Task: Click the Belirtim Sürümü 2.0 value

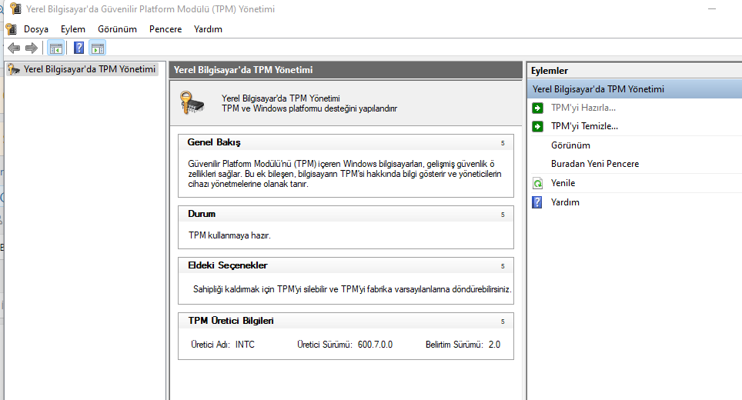Action: pyautogui.click(x=494, y=345)
